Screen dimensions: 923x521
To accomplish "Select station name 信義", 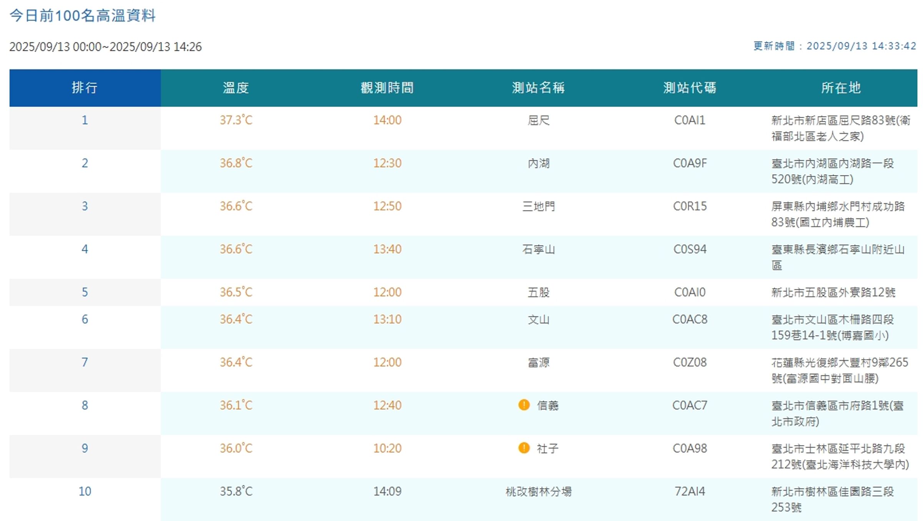I will [x=548, y=406].
